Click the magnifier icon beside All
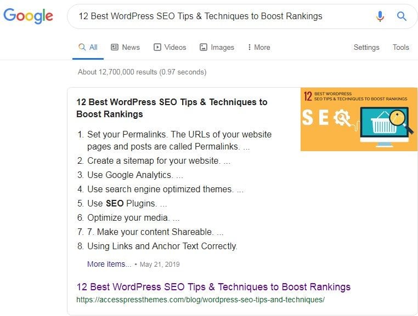This screenshot has height=316, width=418. tap(82, 47)
